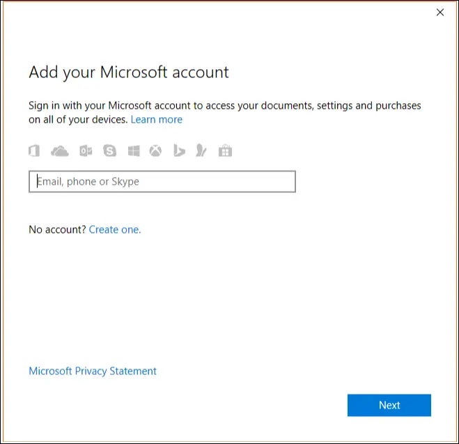Close the Add account dialog
The height and width of the screenshot is (444, 459).
[x=439, y=13]
